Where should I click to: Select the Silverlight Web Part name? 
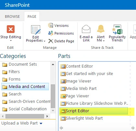pos(84,118)
